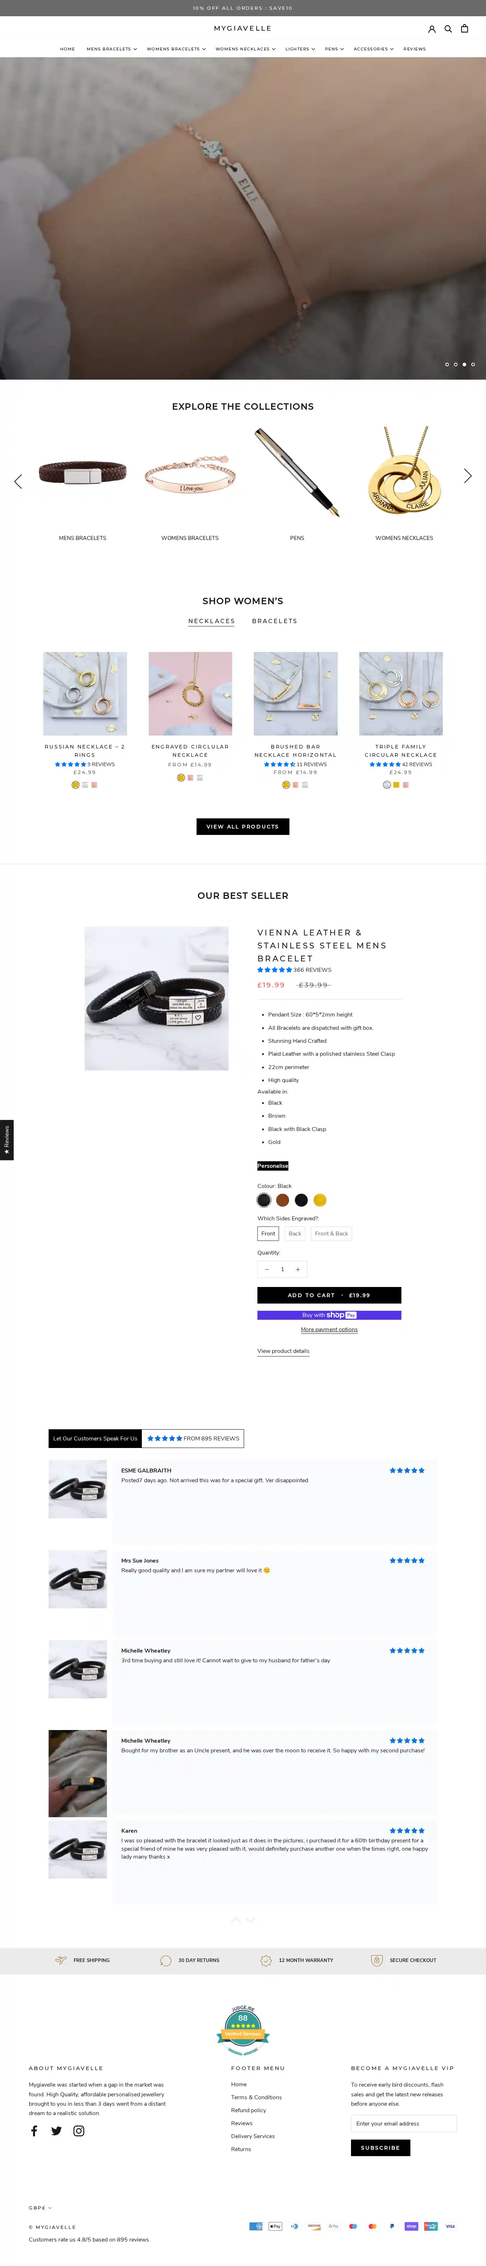The width and height of the screenshot is (486, 2266).
Task: Expand the Womens Necklaces menu
Action: [x=245, y=49]
